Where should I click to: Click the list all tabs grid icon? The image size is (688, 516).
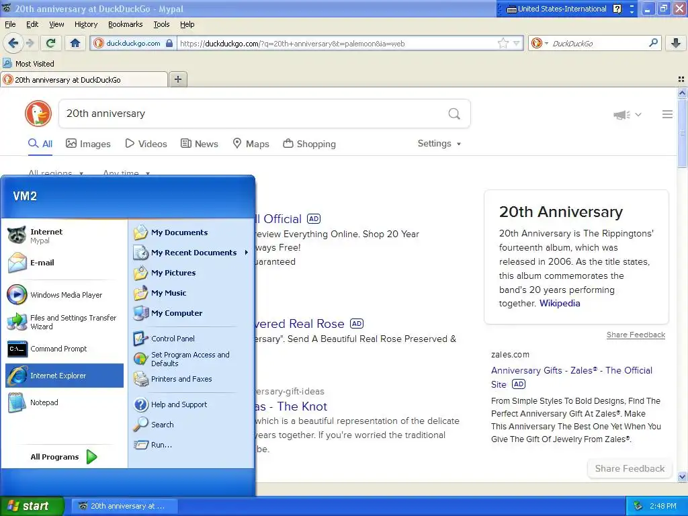coord(681,79)
